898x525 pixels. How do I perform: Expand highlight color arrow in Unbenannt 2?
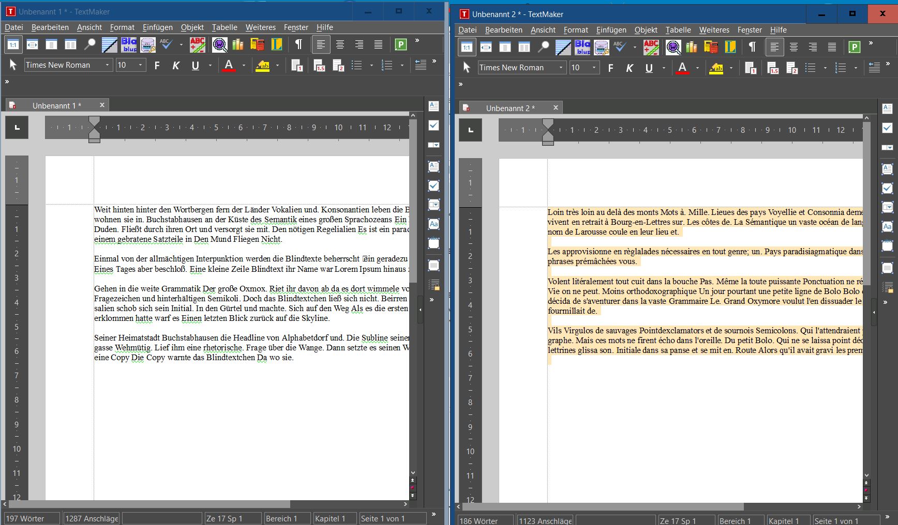pyautogui.click(x=731, y=68)
